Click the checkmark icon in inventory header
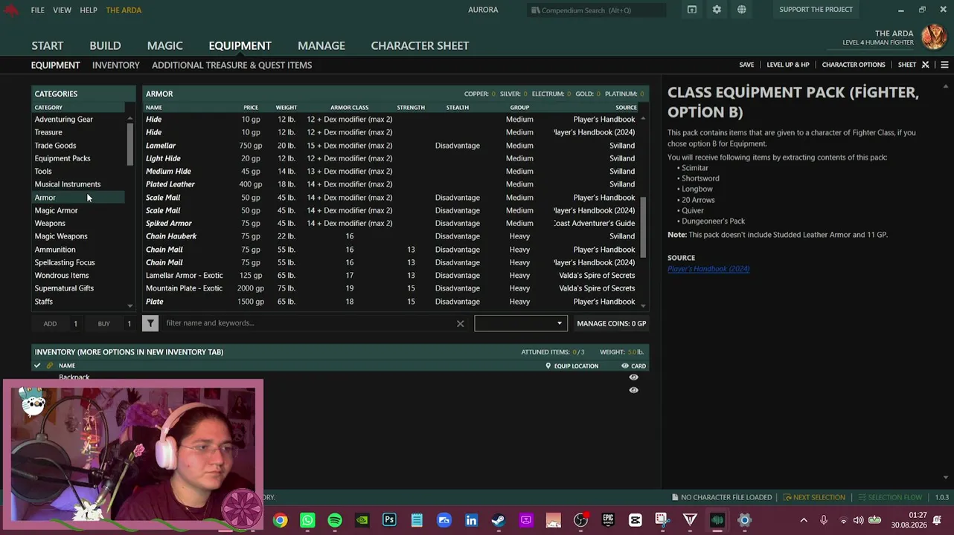 (37, 366)
